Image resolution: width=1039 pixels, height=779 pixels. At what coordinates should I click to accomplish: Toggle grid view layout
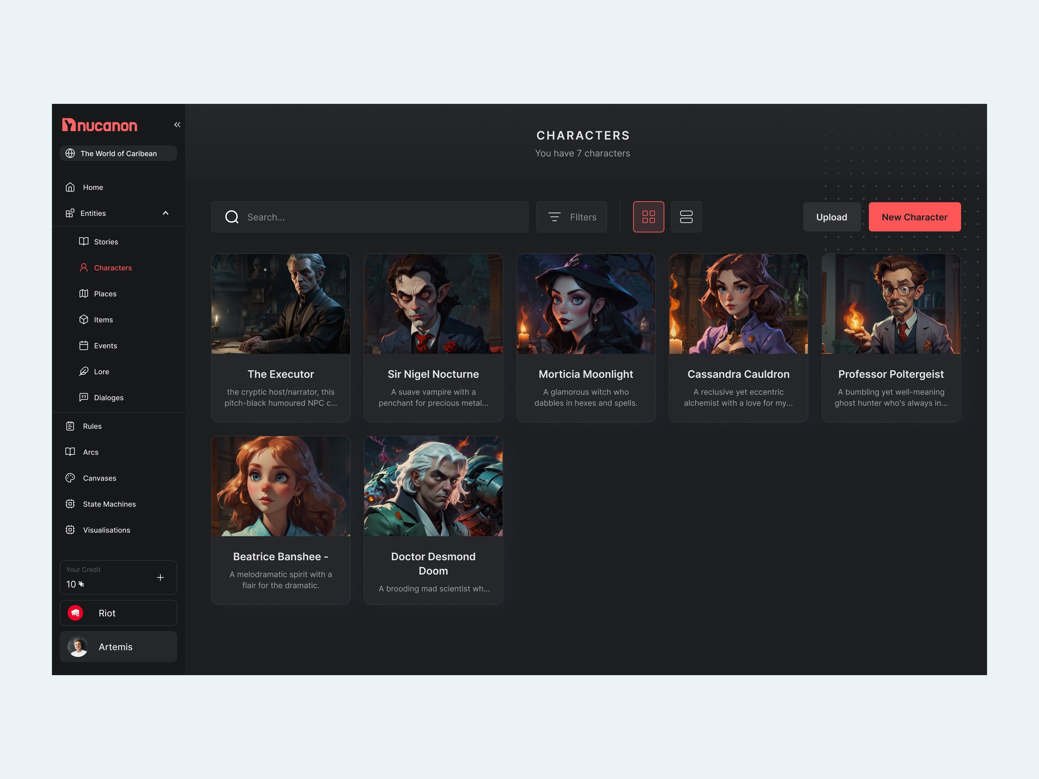point(649,216)
